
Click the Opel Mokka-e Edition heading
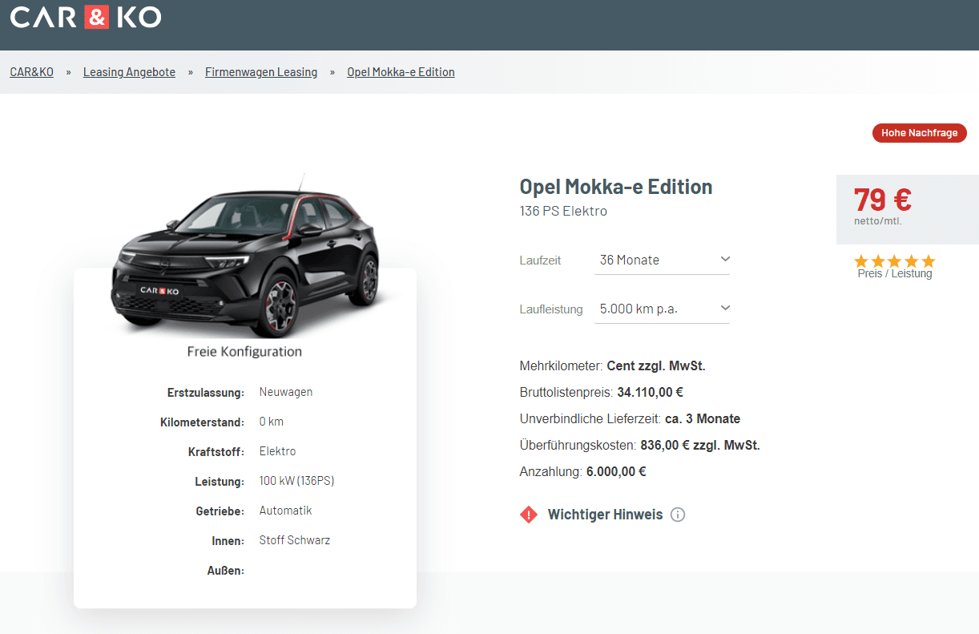[x=616, y=187]
